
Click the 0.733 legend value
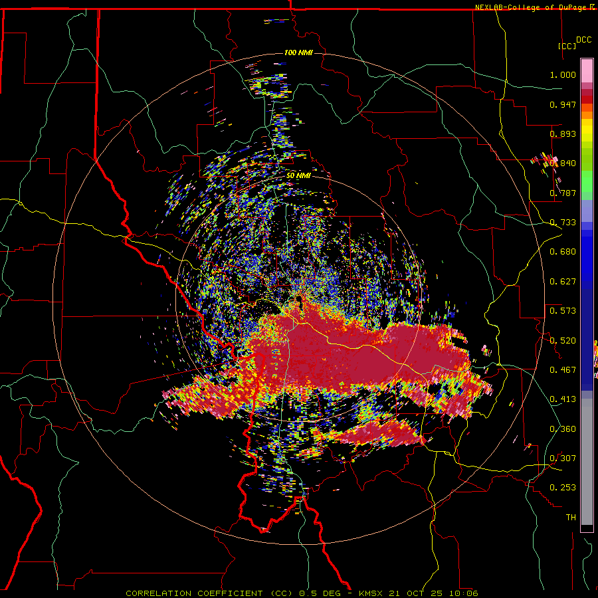[563, 223]
